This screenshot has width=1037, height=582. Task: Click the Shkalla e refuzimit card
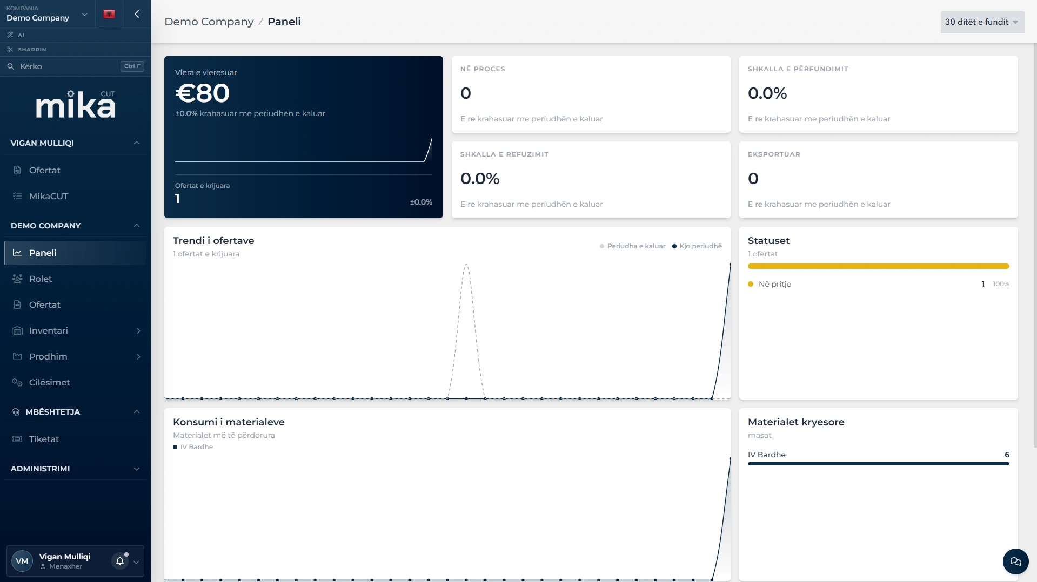pos(591,180)
